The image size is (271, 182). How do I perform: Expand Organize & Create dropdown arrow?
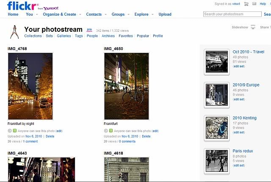tap(80, 14)
